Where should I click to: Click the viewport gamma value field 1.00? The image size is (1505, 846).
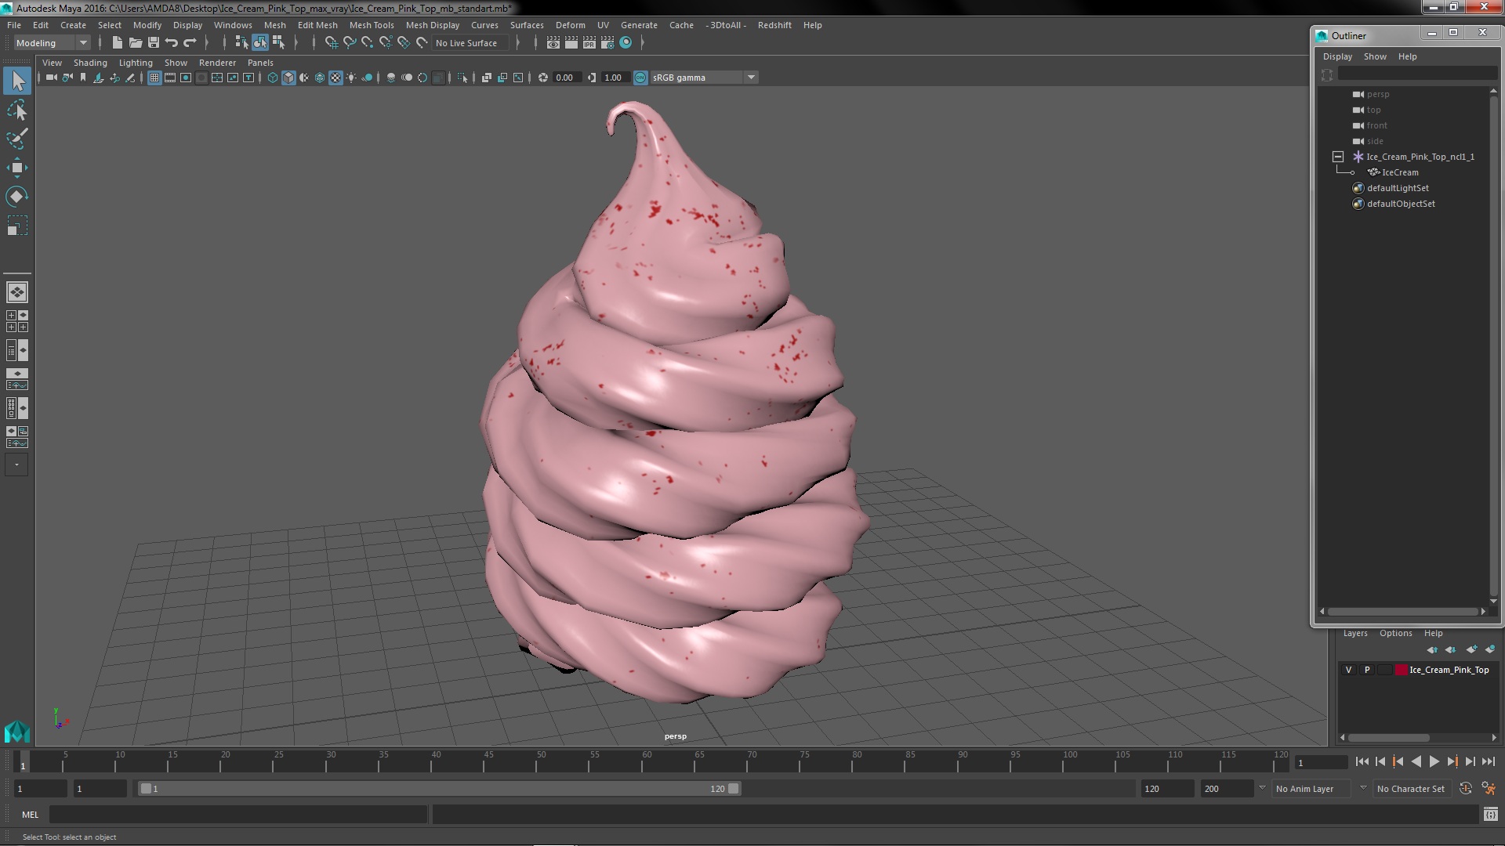click(614, 78)
